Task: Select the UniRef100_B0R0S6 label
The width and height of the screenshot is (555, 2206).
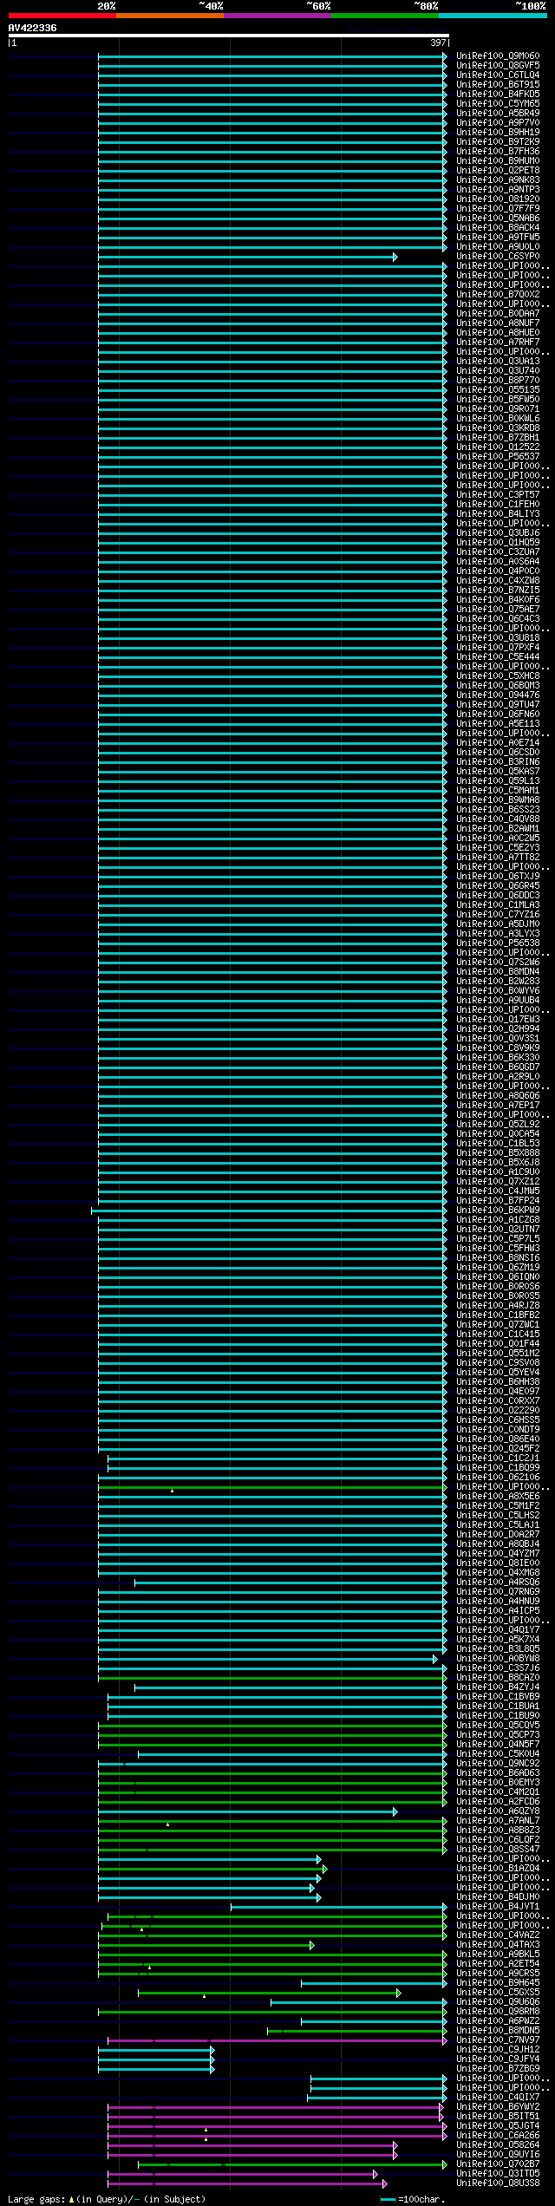Action: coord(498,1287)
